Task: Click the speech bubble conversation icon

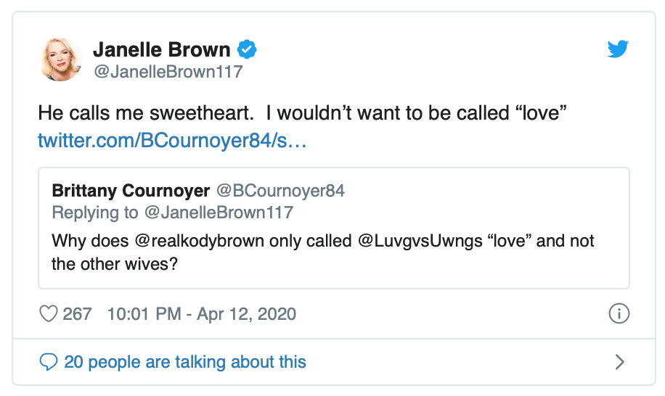Action: tap(48, 361)
